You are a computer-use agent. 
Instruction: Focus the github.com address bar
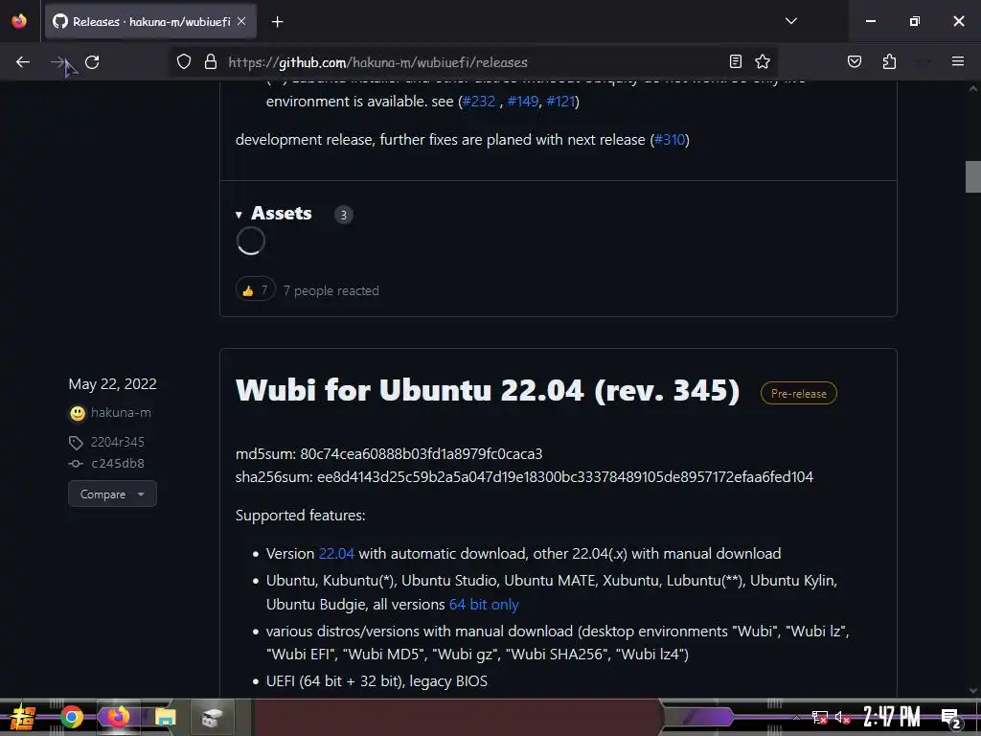point(474,62)
